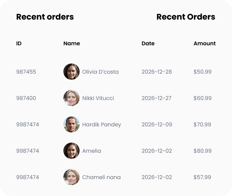Click Olivia D'costa's avatar photo
The width and height of the screenshot is (232, 196).
(x=71, y=72)
